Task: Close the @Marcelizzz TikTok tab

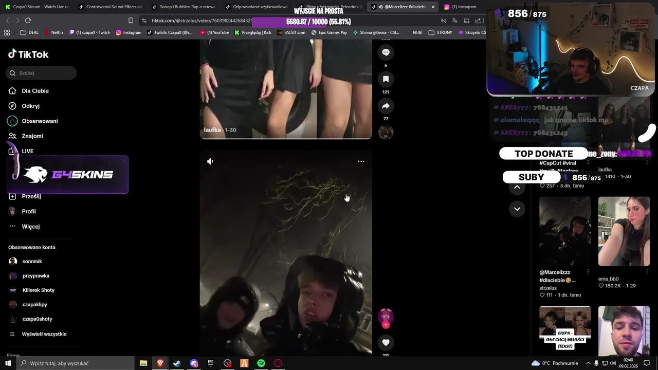Action: tap(433, 7)
